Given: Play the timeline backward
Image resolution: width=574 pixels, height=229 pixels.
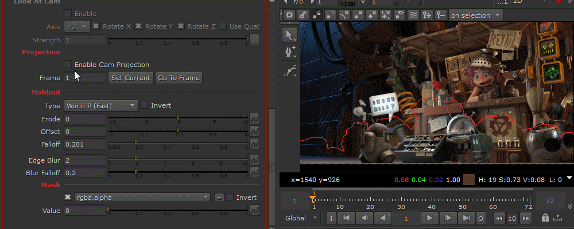Looking at the screenshot, I should coord(382,218).
